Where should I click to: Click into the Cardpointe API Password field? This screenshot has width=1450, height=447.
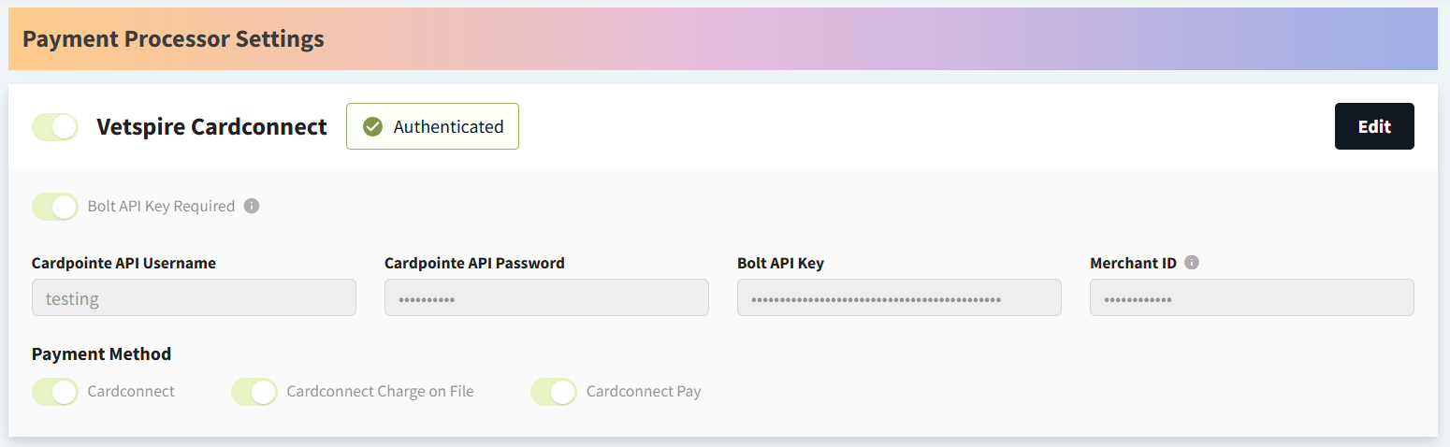click(x=546, y=297)
